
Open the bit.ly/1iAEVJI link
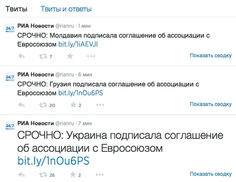tap(78, 45)
